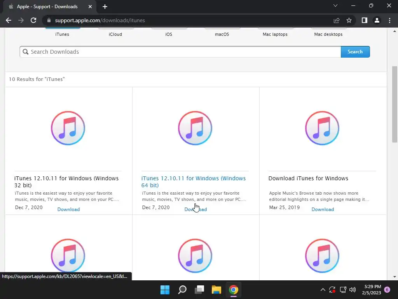Click iTunes icon for Windows 32 bit
Screen dimensions: 398x299
coord(68,128)
